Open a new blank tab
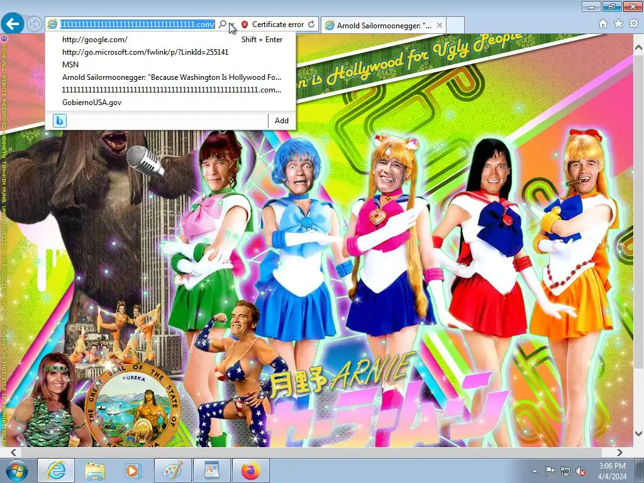644x483 pixels. click(x=455, y=25)
